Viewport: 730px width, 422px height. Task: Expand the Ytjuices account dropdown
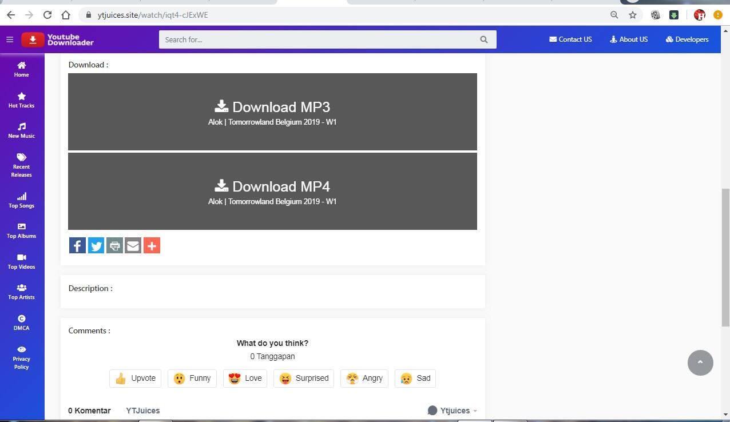[453, 411]
